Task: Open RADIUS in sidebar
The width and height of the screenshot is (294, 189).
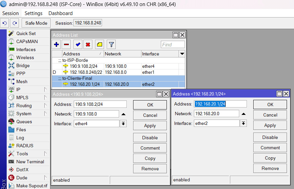Action: (28, 146)
